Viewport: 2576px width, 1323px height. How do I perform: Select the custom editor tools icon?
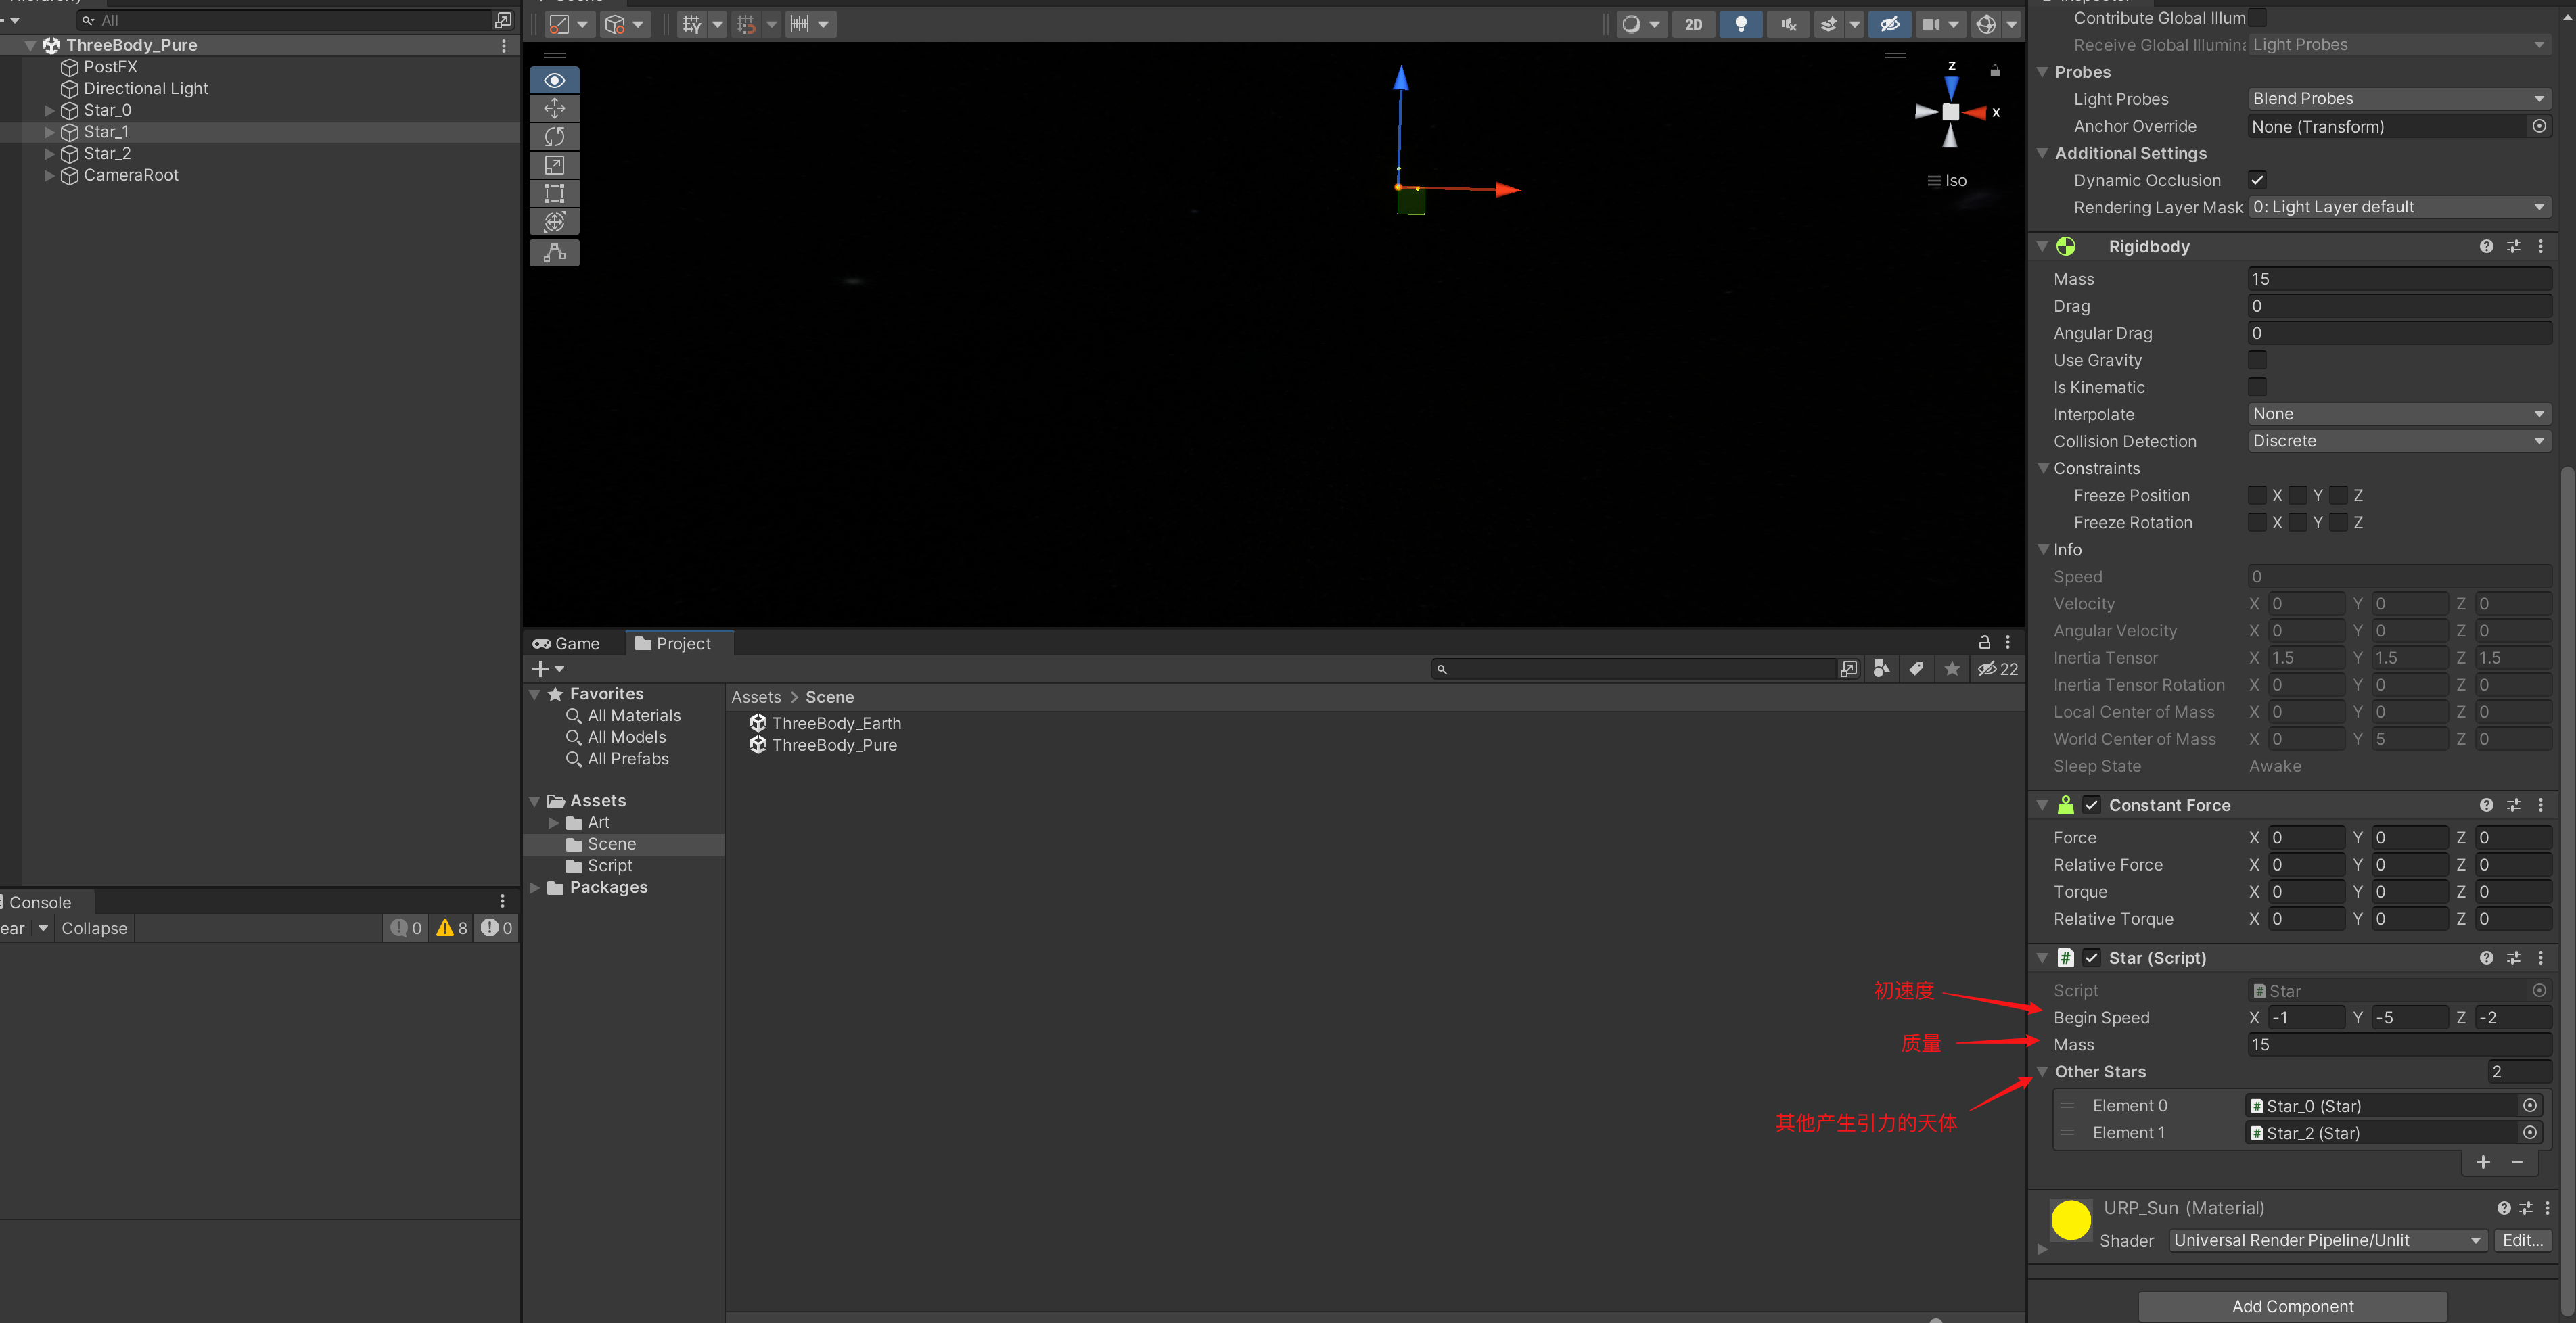click(x=554, y=253)
